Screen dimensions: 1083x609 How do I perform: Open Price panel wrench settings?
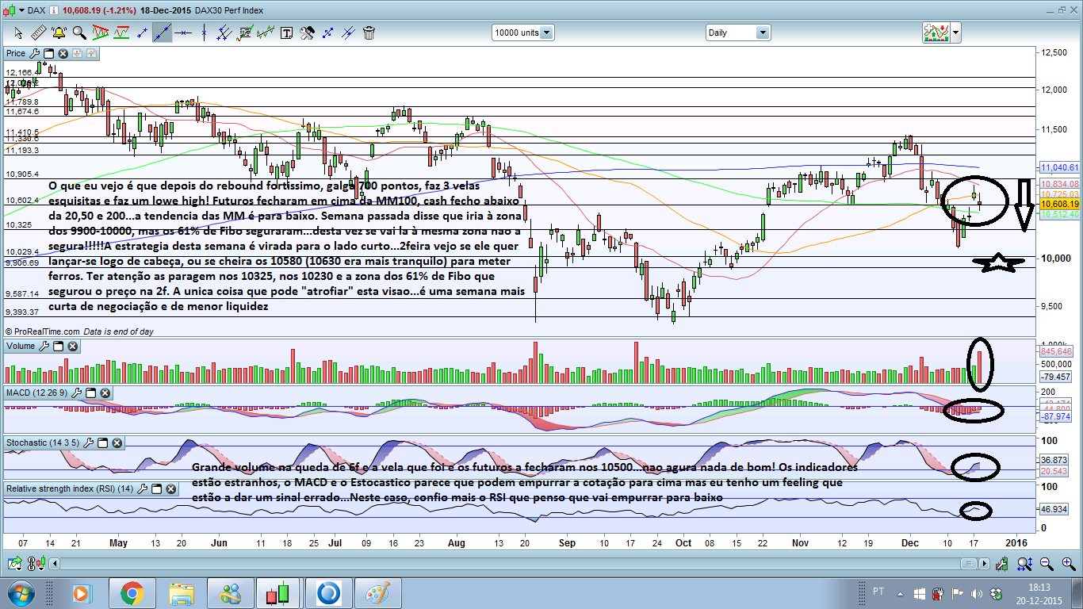(x=35, y=53)
